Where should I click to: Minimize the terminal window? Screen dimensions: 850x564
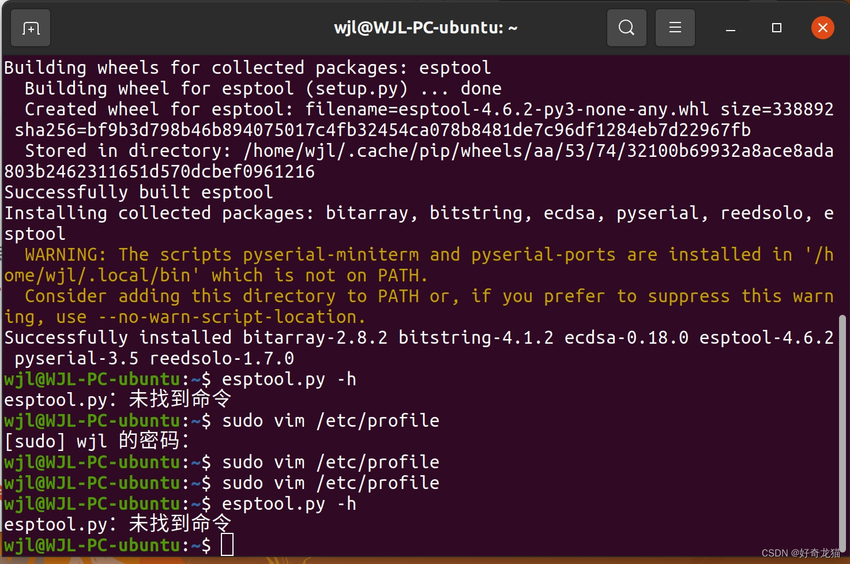pos(731,28)
